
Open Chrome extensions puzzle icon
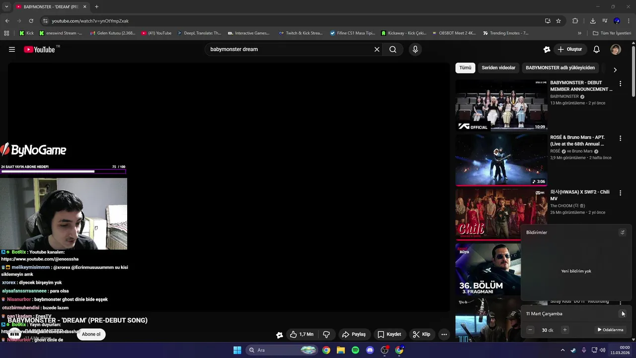pos(575,21)
